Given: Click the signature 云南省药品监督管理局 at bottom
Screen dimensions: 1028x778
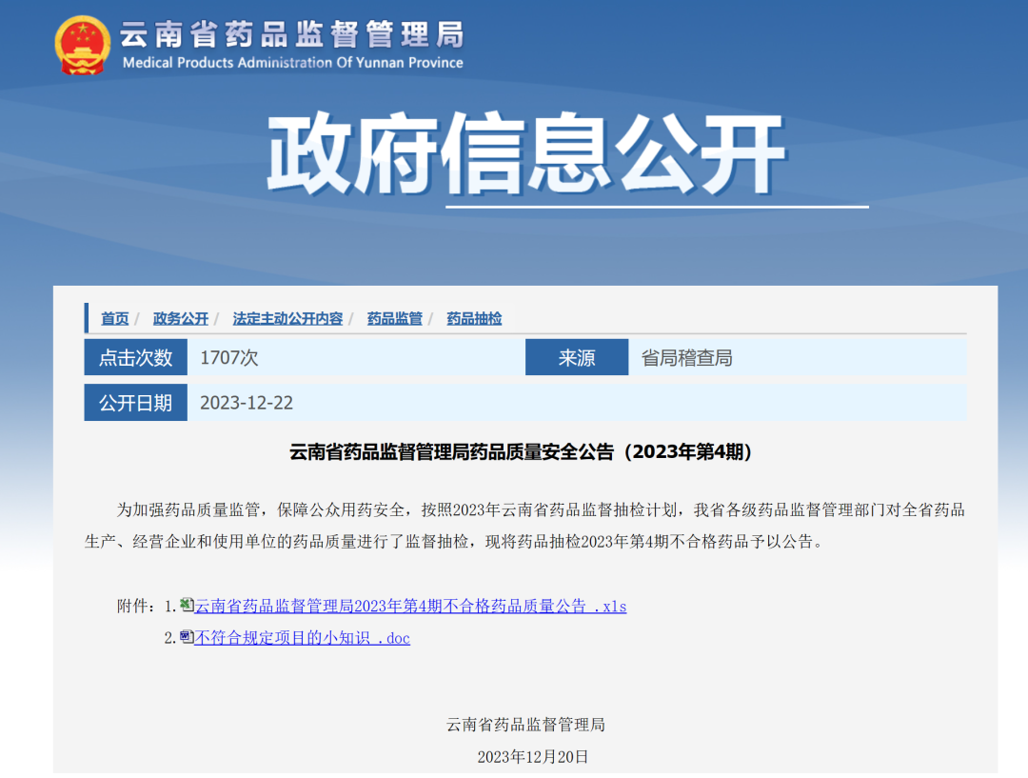Looking at the screenshot, I should click(525, 725).
